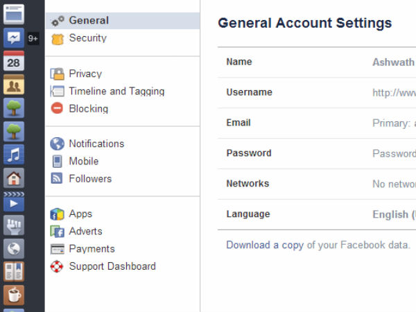416x312 pixels.
Task: Click the play video icon in dock
Action: click(x=14, y=201)
